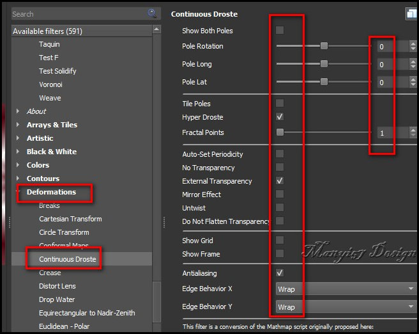Disable the Antialiasing checkbox
This screenshot has width=419, height=334.
(x=280, y=273)
